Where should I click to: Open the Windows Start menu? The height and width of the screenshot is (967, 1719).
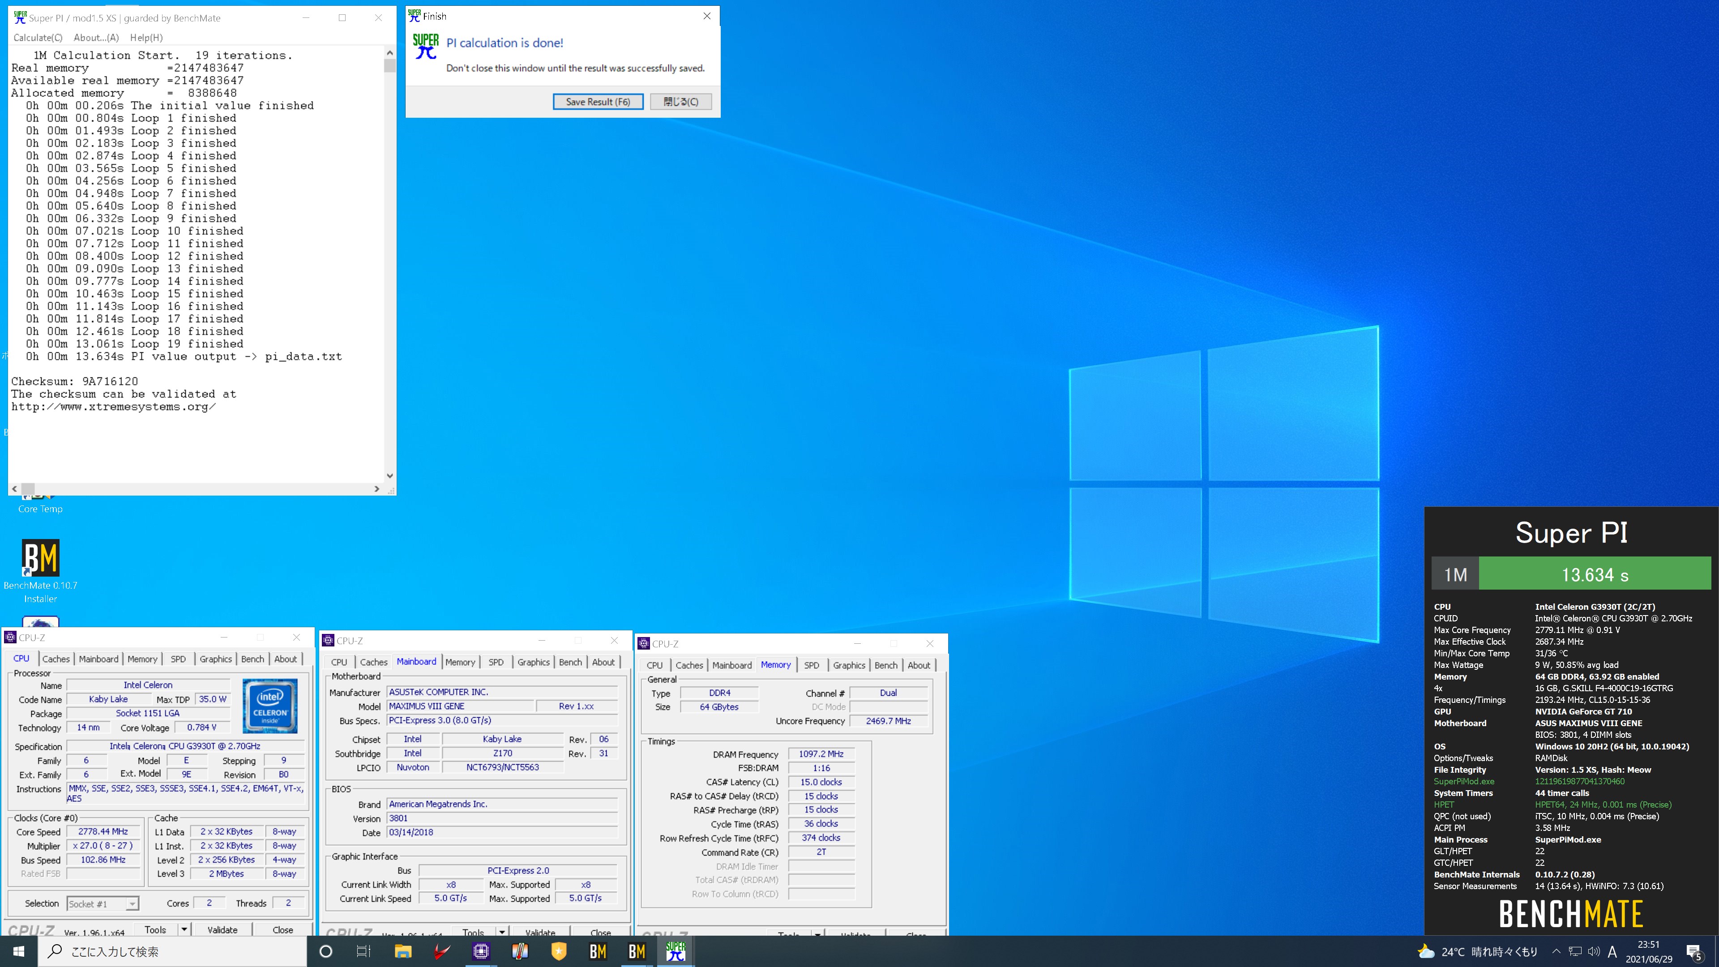19,951
